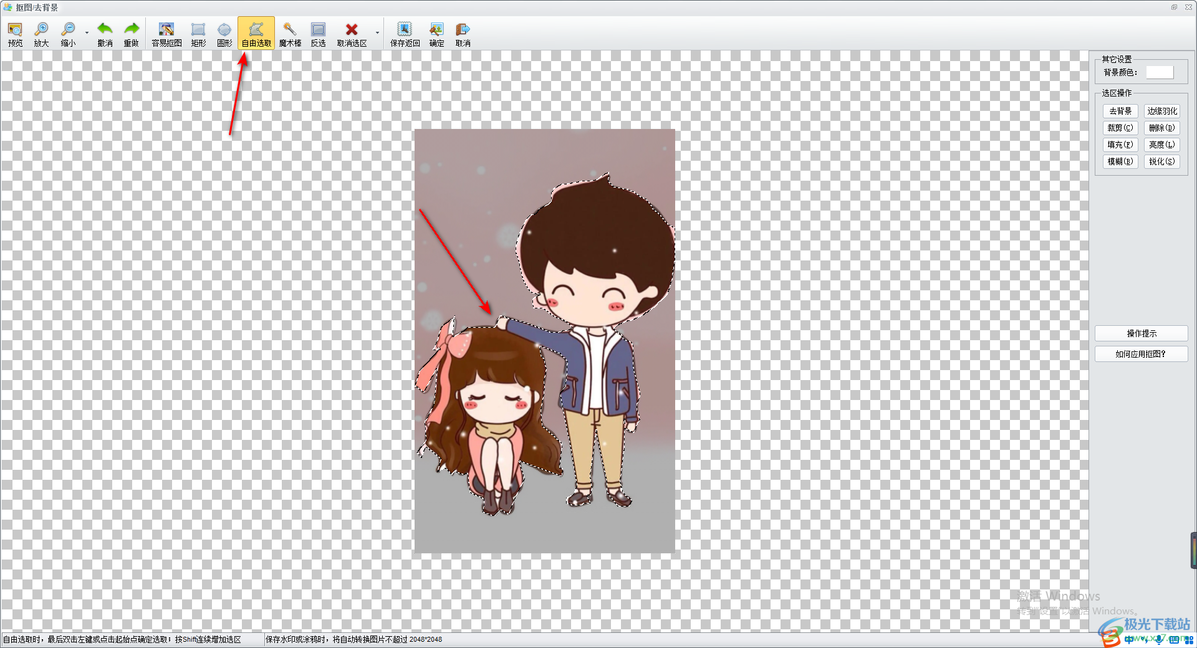Click the 取消 cancel icon

pos(463,34)
